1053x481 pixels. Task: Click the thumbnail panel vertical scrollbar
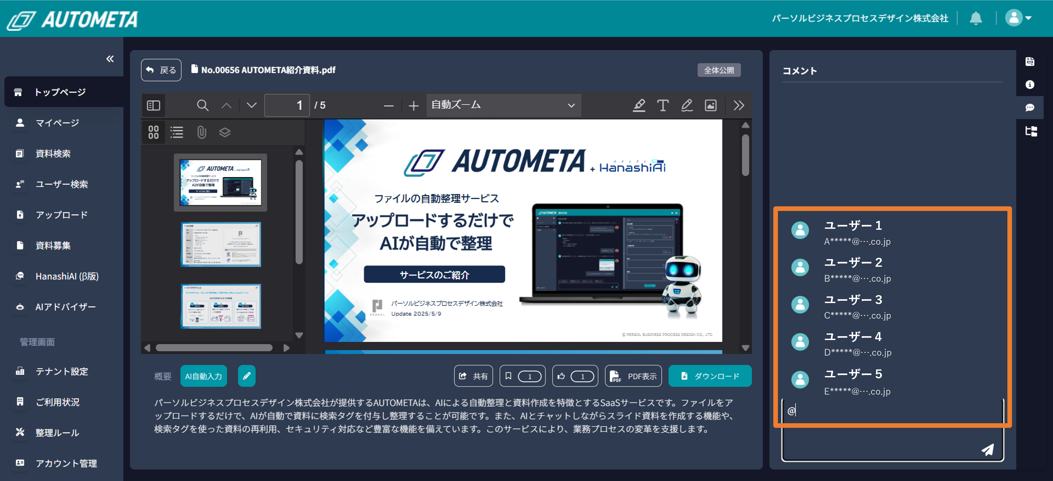click(299, 212)
